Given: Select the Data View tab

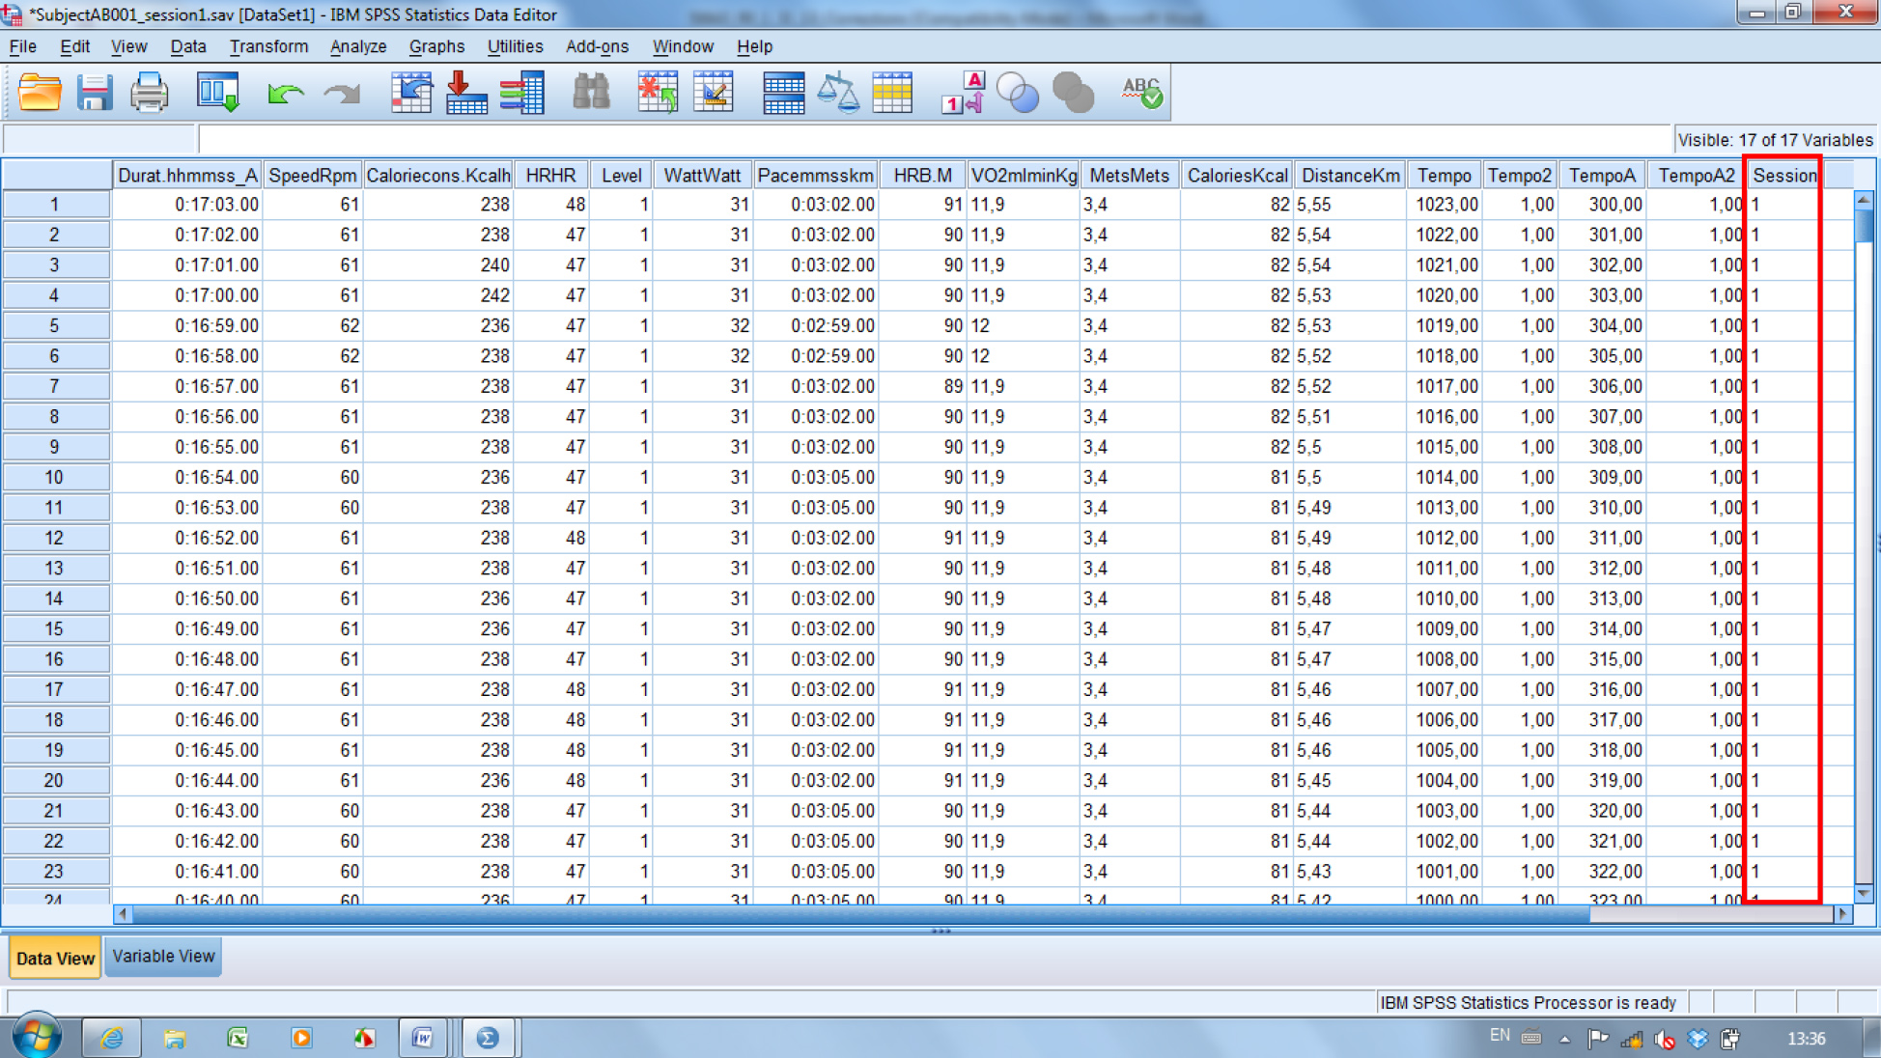Looking at the screenshot, I should pyautogui.click(x=55, y=959).
